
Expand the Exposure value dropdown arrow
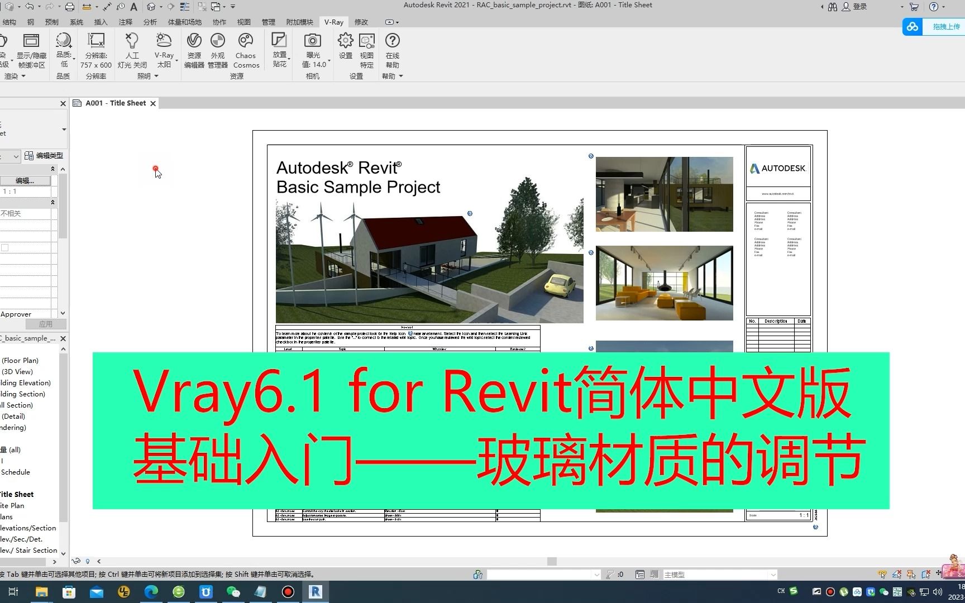point(329,60)
